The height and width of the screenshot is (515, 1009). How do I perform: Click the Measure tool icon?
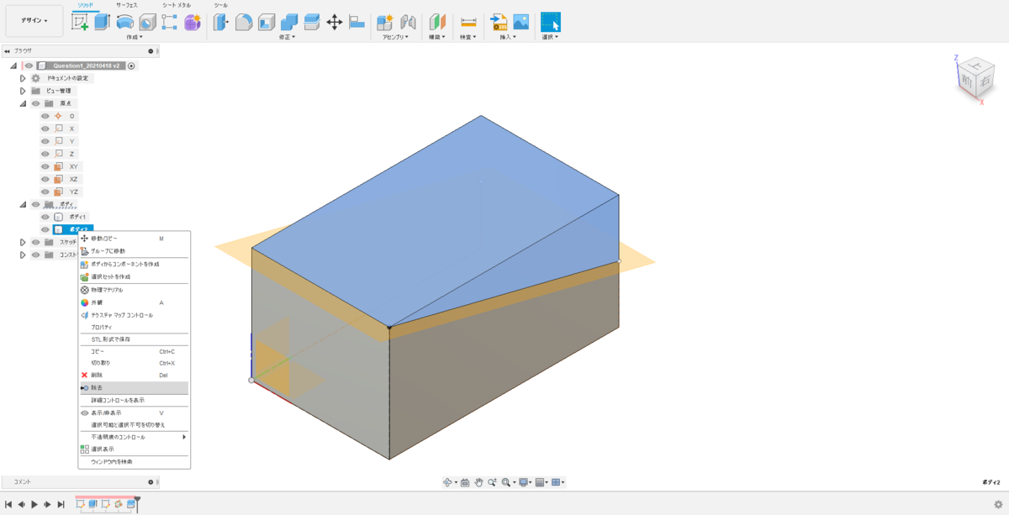click(468, 23)
